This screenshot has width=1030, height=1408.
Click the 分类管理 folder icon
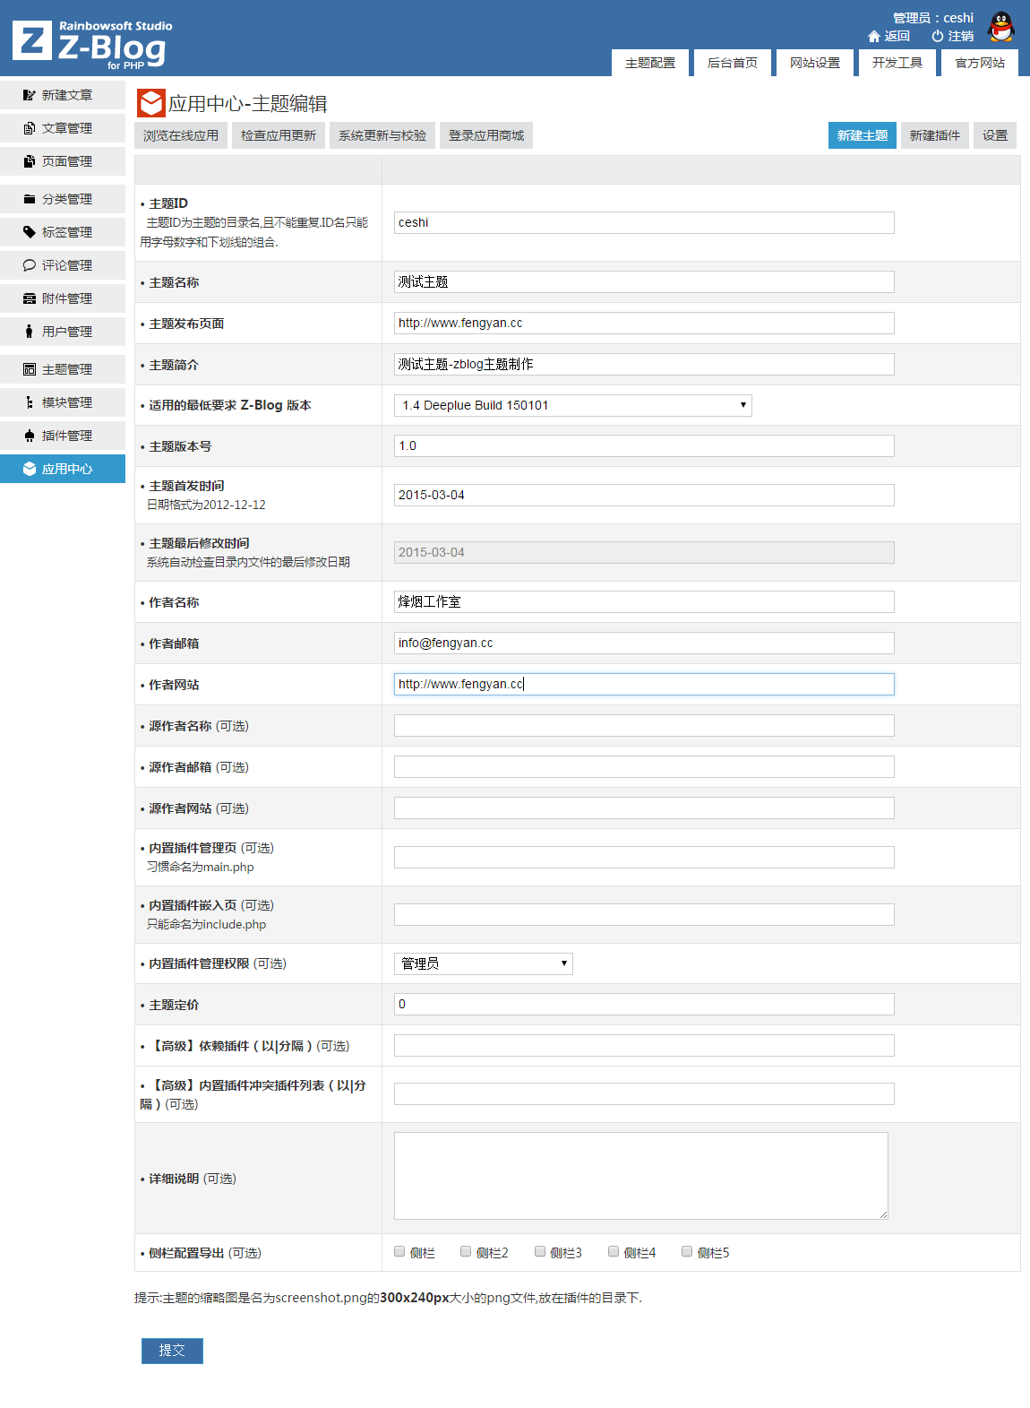pos(30,199)
